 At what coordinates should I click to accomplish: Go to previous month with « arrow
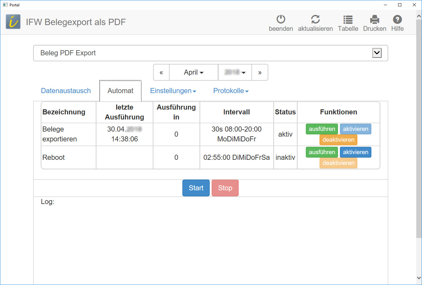tap(161, 72)
